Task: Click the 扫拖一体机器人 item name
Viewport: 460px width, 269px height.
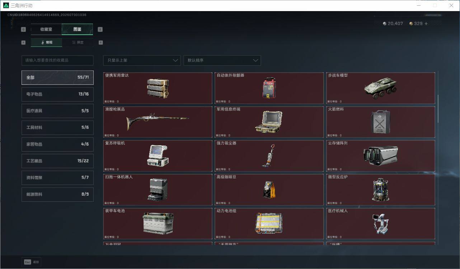Action: click(119, 177)
